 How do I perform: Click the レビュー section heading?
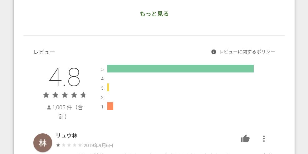(x=44, y=52)
